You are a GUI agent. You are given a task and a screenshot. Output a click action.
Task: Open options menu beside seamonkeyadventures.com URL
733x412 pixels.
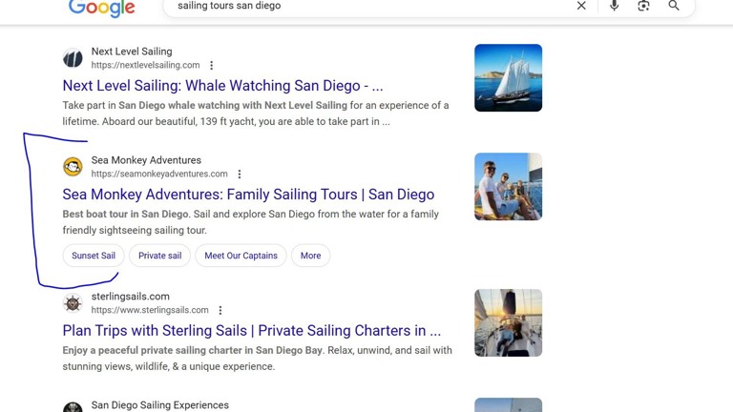coord(240,175)
